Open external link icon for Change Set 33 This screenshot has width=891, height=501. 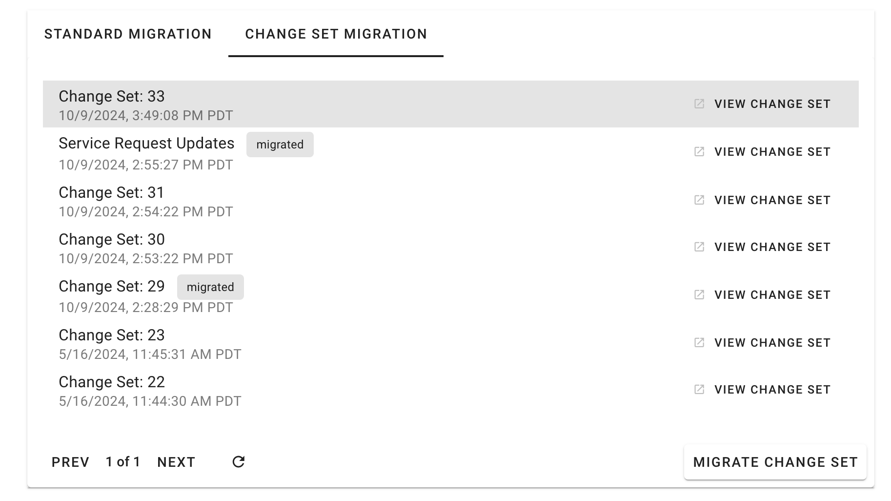(699, 104)
